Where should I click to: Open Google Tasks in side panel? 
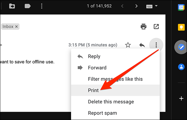[x=181, y=47]
